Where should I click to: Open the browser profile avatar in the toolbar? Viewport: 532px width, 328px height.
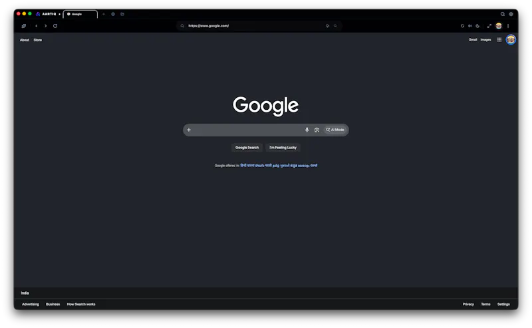pyautogui.click(x=498, y=26)
